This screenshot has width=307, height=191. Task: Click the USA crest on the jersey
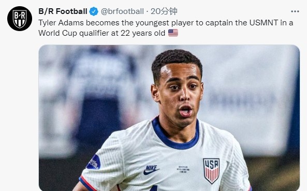[211, 171]
